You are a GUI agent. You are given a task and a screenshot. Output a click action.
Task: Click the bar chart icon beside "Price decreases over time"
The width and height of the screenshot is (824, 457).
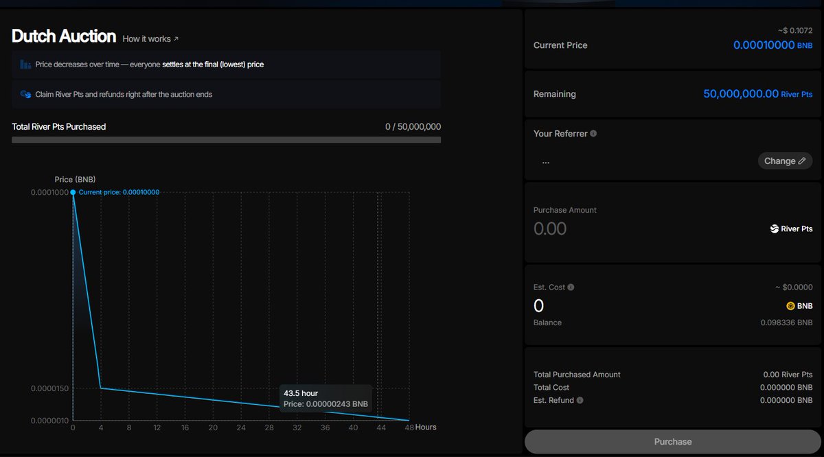[x=25, y=65]
